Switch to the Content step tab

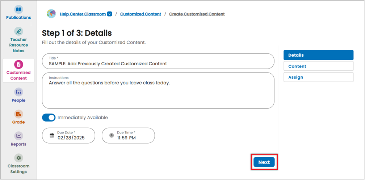[x=318, y=66]
